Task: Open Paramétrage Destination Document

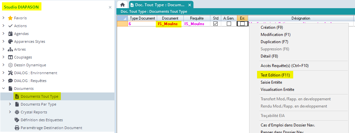Action: [51, 128]
